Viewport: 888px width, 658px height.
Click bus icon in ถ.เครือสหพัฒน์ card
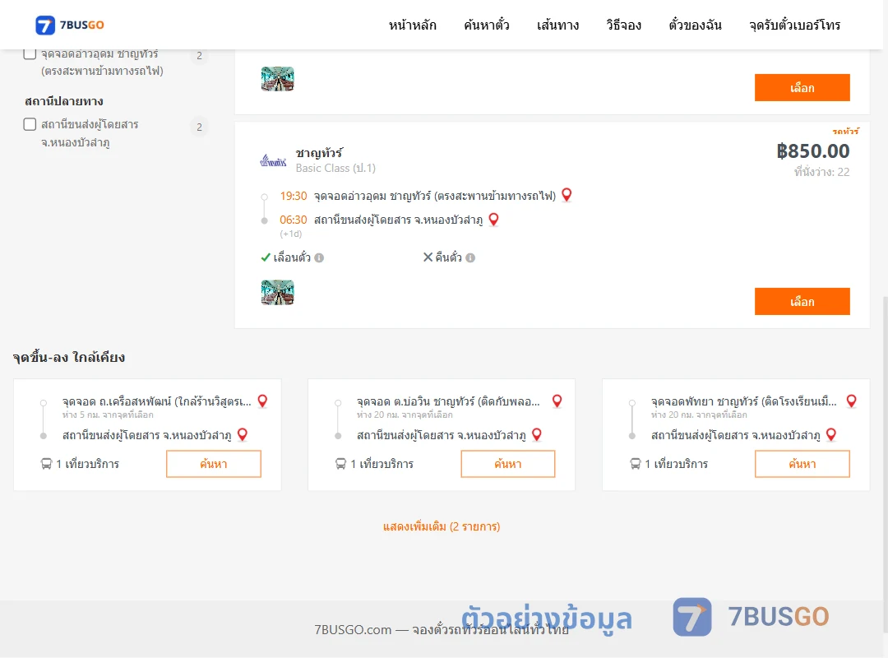point(46,464)
